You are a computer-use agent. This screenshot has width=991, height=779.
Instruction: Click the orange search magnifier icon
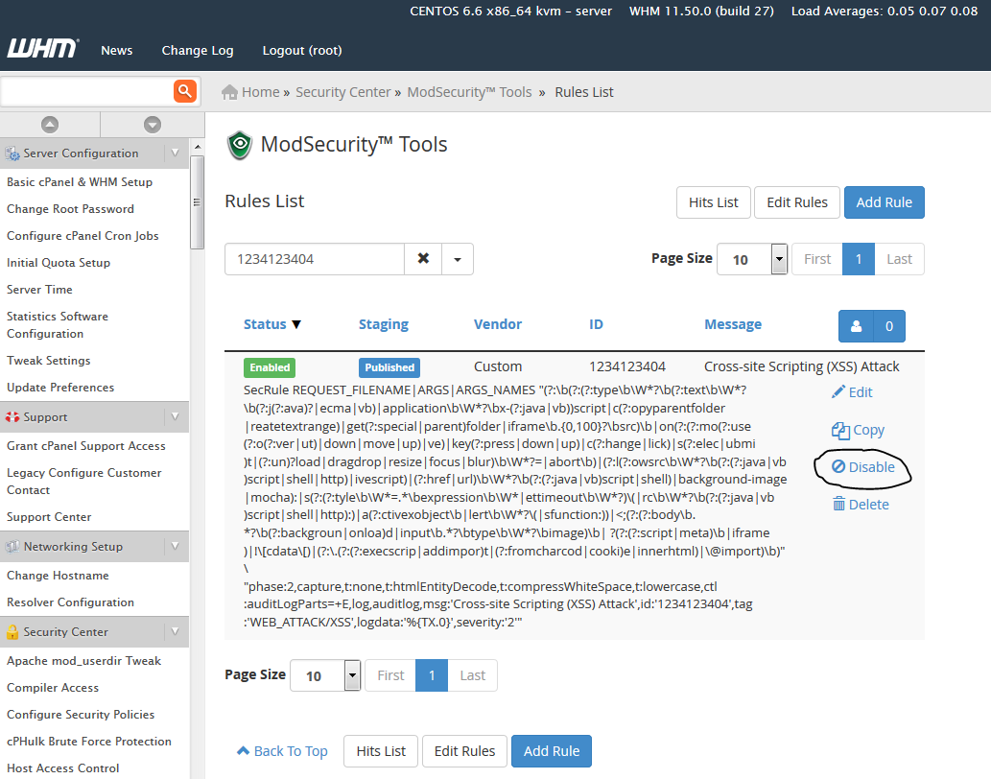(184, 91)
